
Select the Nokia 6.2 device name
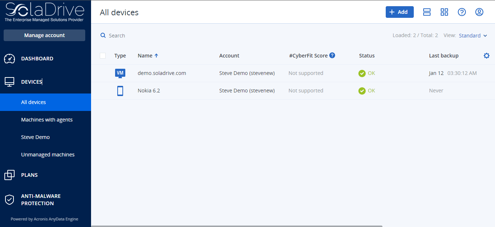149,91
